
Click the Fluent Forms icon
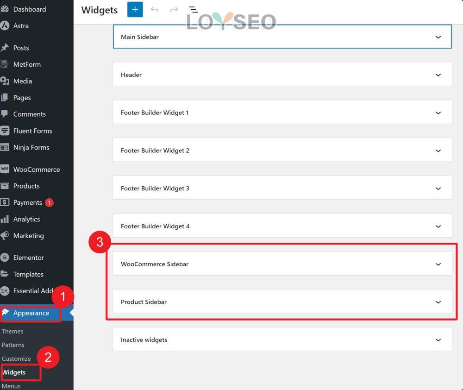tap(5, 131)
